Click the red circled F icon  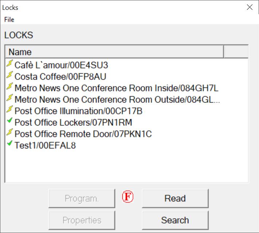[127, 197]
